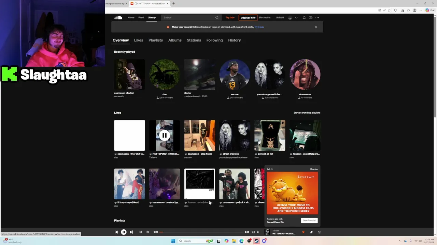The width and height of the screenshot is (437, 245).
Task: Click Browse trending playlists
Action: 307,113
